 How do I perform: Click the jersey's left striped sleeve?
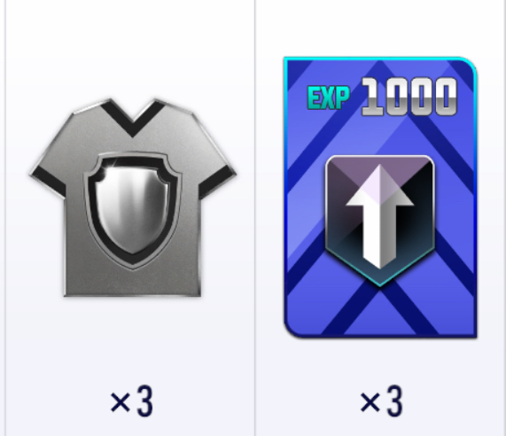point(49,182)
